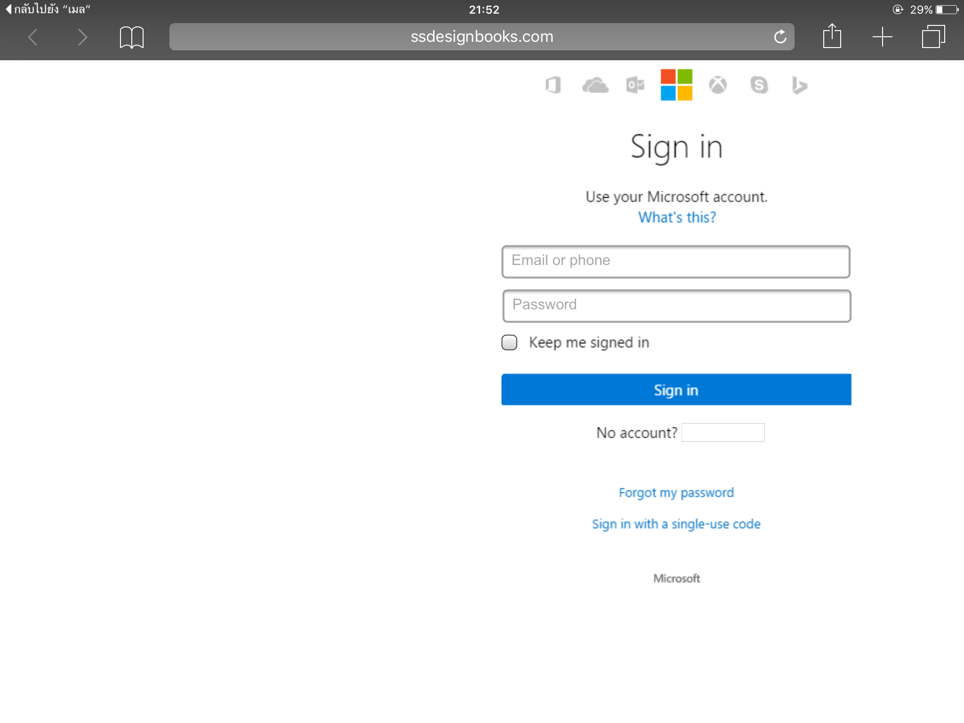This screenshot has height=723, width=964.
Task: Click the Bing icon
Action: pos(799,85)
